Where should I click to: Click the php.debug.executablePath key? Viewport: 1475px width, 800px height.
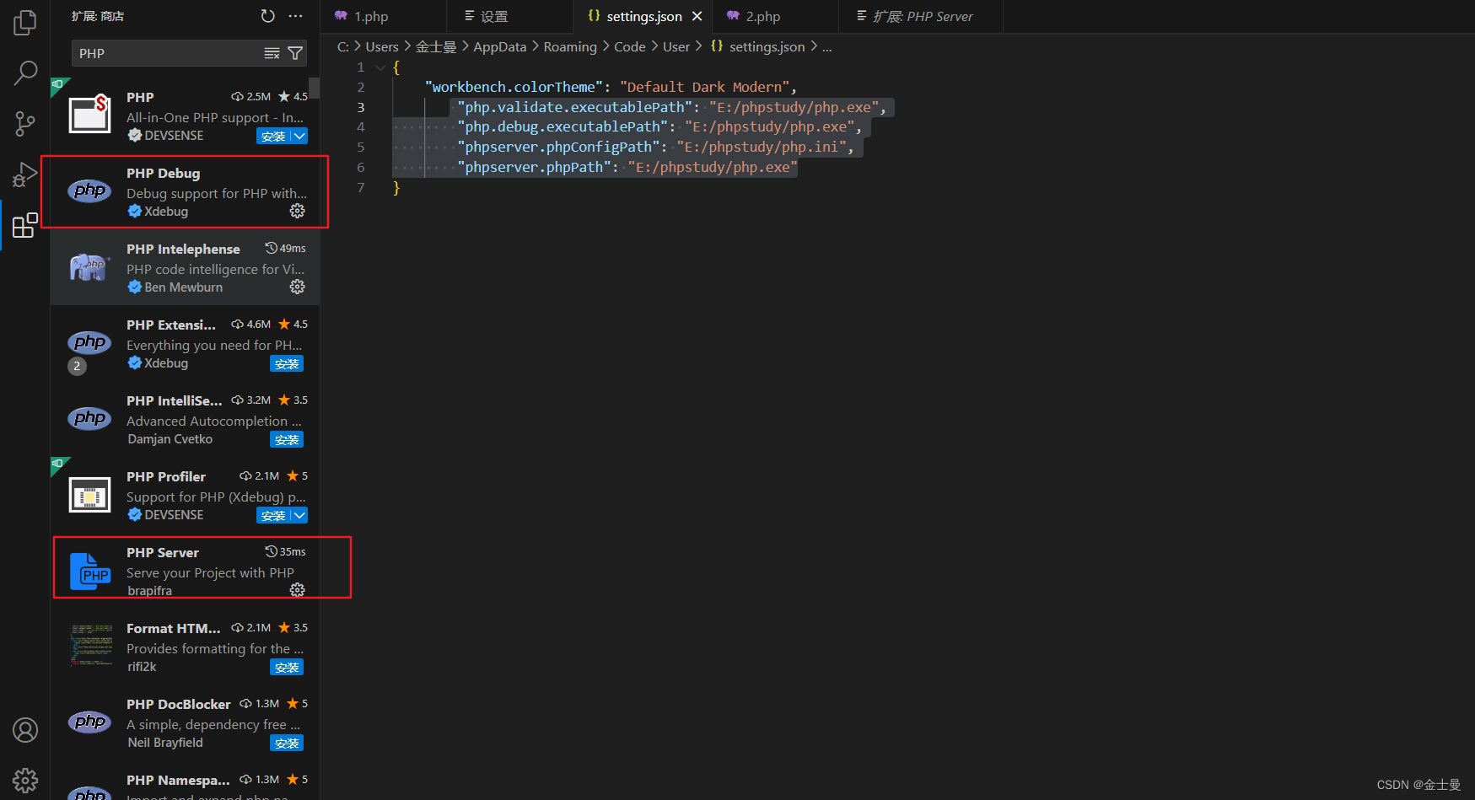pos(563,126)
